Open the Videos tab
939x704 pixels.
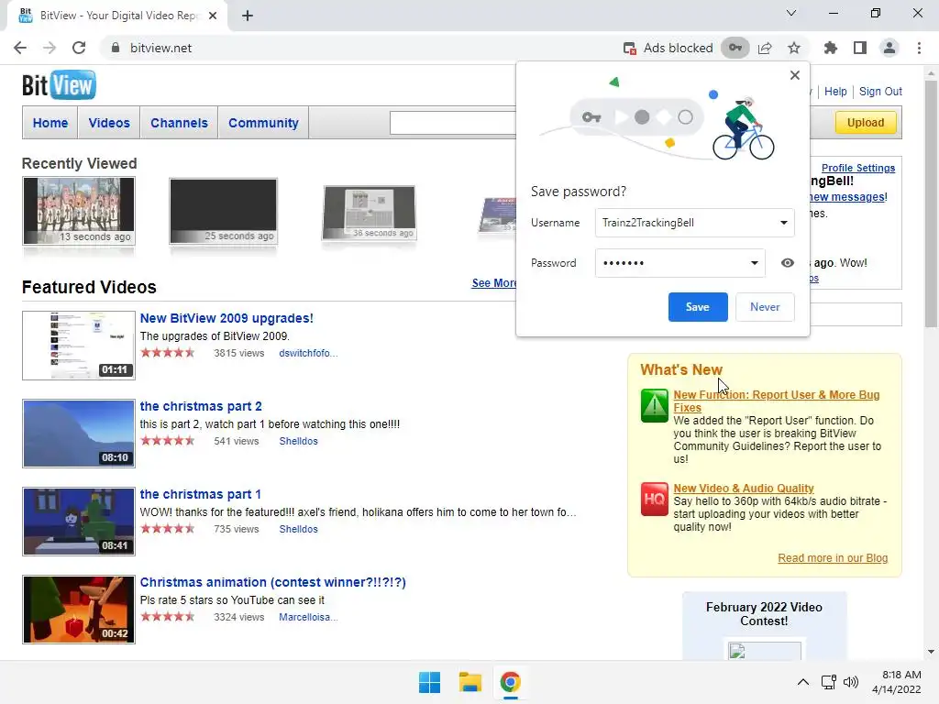[x=109, y=123]
